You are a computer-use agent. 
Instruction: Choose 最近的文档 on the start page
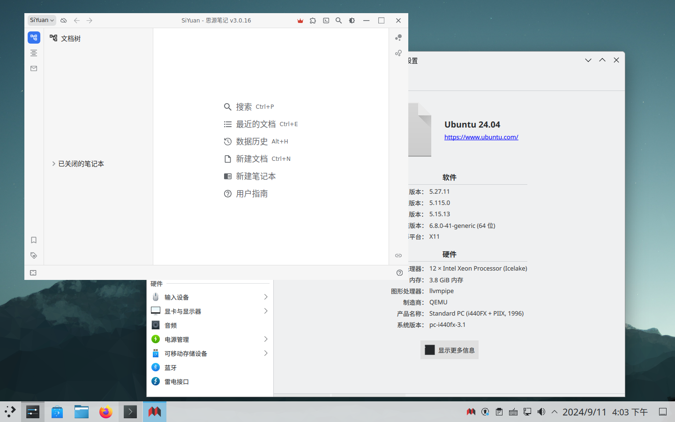click(x=261, y=124)
